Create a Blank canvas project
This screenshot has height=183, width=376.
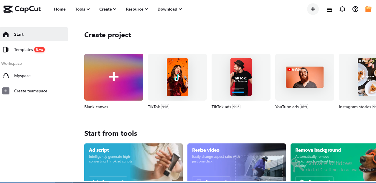pyautogui.click(x=114, y=77)
